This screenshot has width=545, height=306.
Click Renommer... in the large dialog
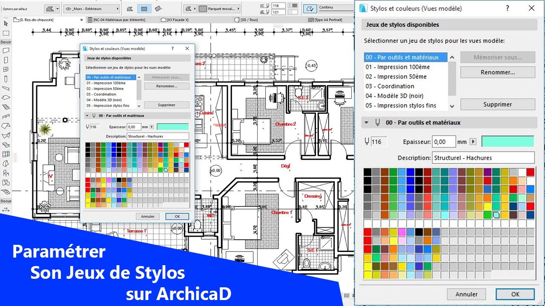point(498,72)
